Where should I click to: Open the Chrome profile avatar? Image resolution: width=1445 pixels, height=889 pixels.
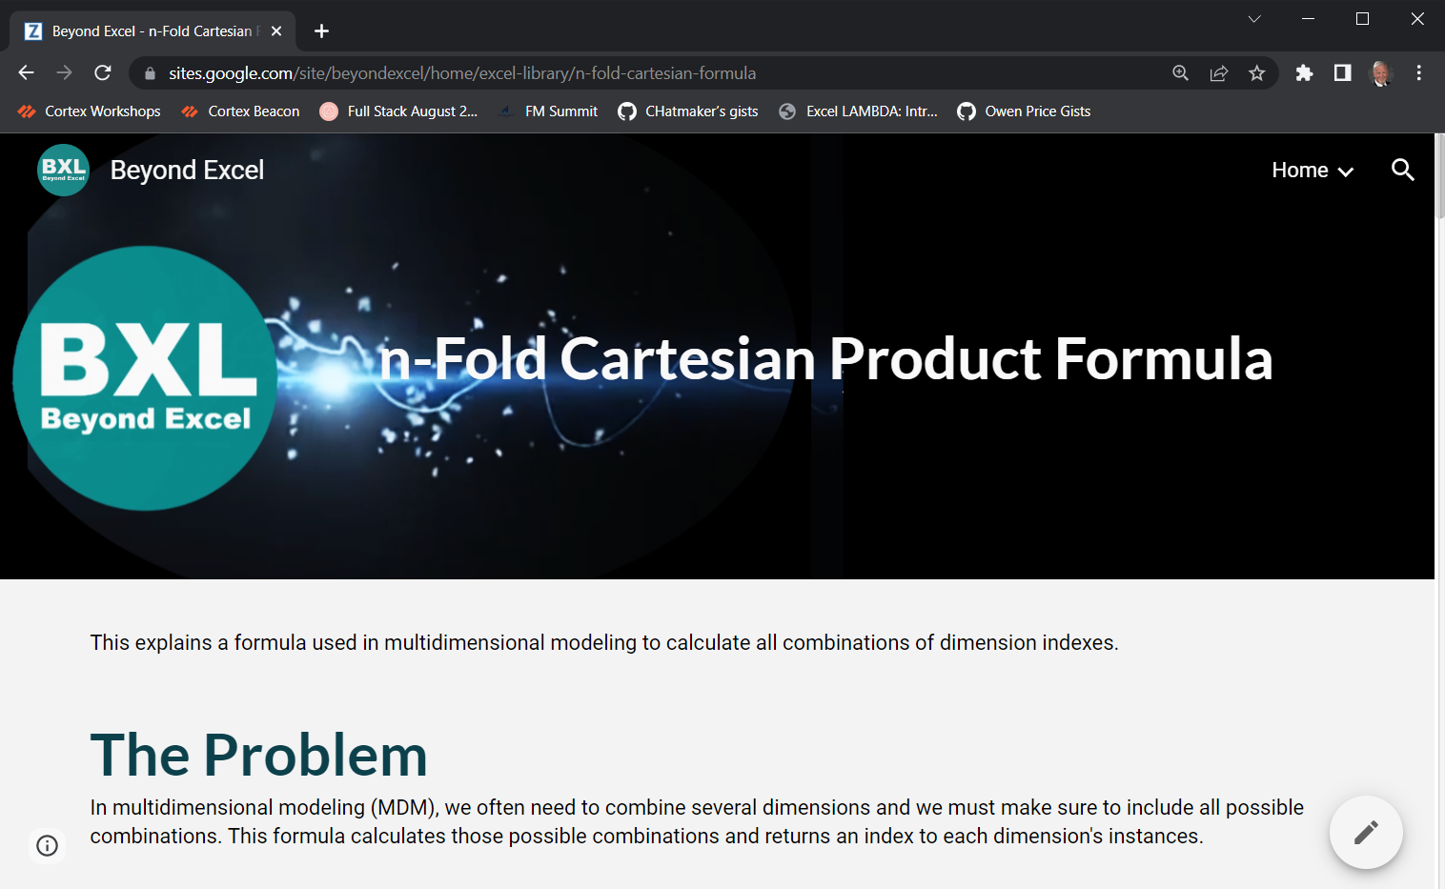click(x=1380, y=73)
